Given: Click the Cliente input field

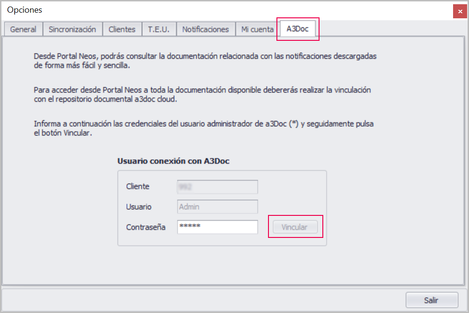Looking at the screenshot, I should tap(217, 187).
